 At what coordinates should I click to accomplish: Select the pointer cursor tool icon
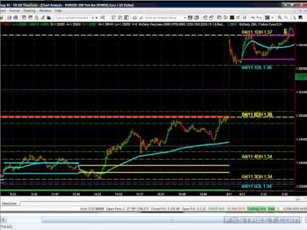(x=295, y=18)
